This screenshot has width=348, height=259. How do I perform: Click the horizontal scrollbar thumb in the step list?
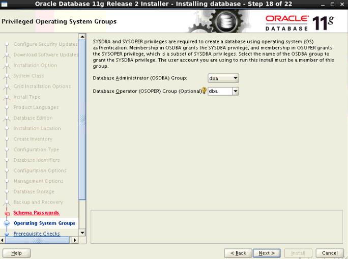click(x=37, y=240)
